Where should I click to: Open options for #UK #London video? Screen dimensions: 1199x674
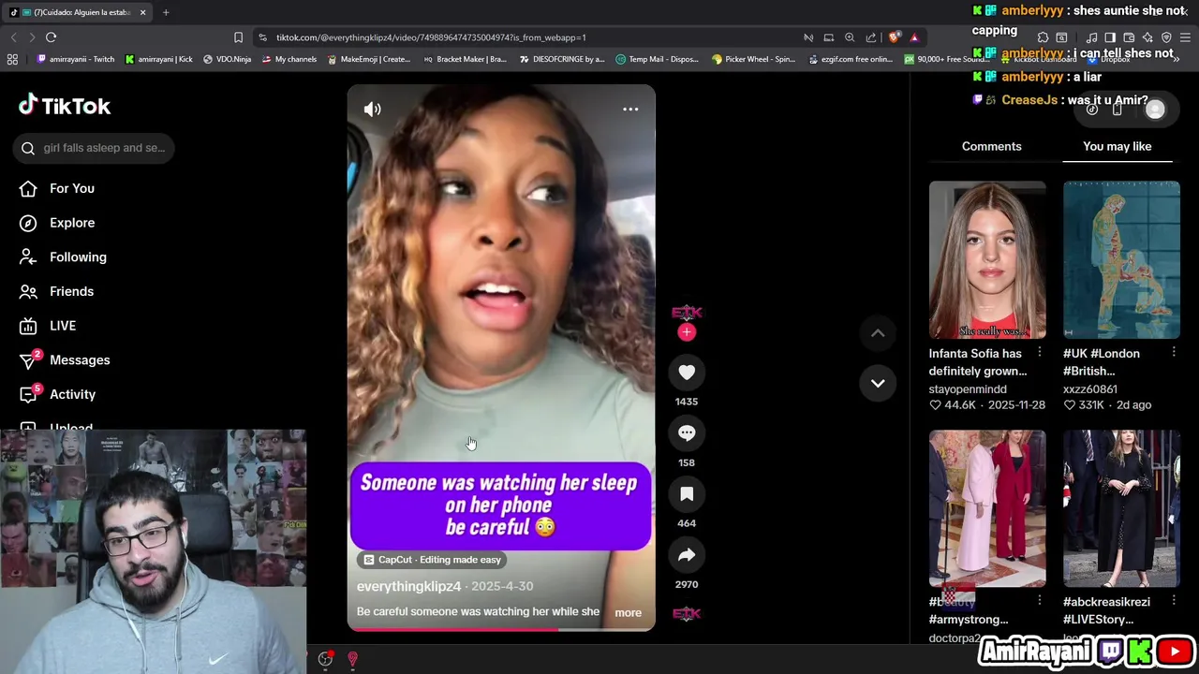pos(1173,353)
